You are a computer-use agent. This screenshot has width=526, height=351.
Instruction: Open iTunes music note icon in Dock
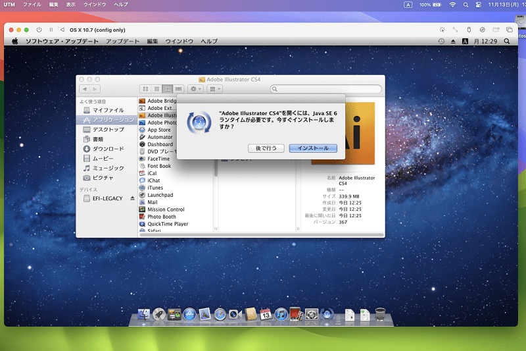point(281,314)
